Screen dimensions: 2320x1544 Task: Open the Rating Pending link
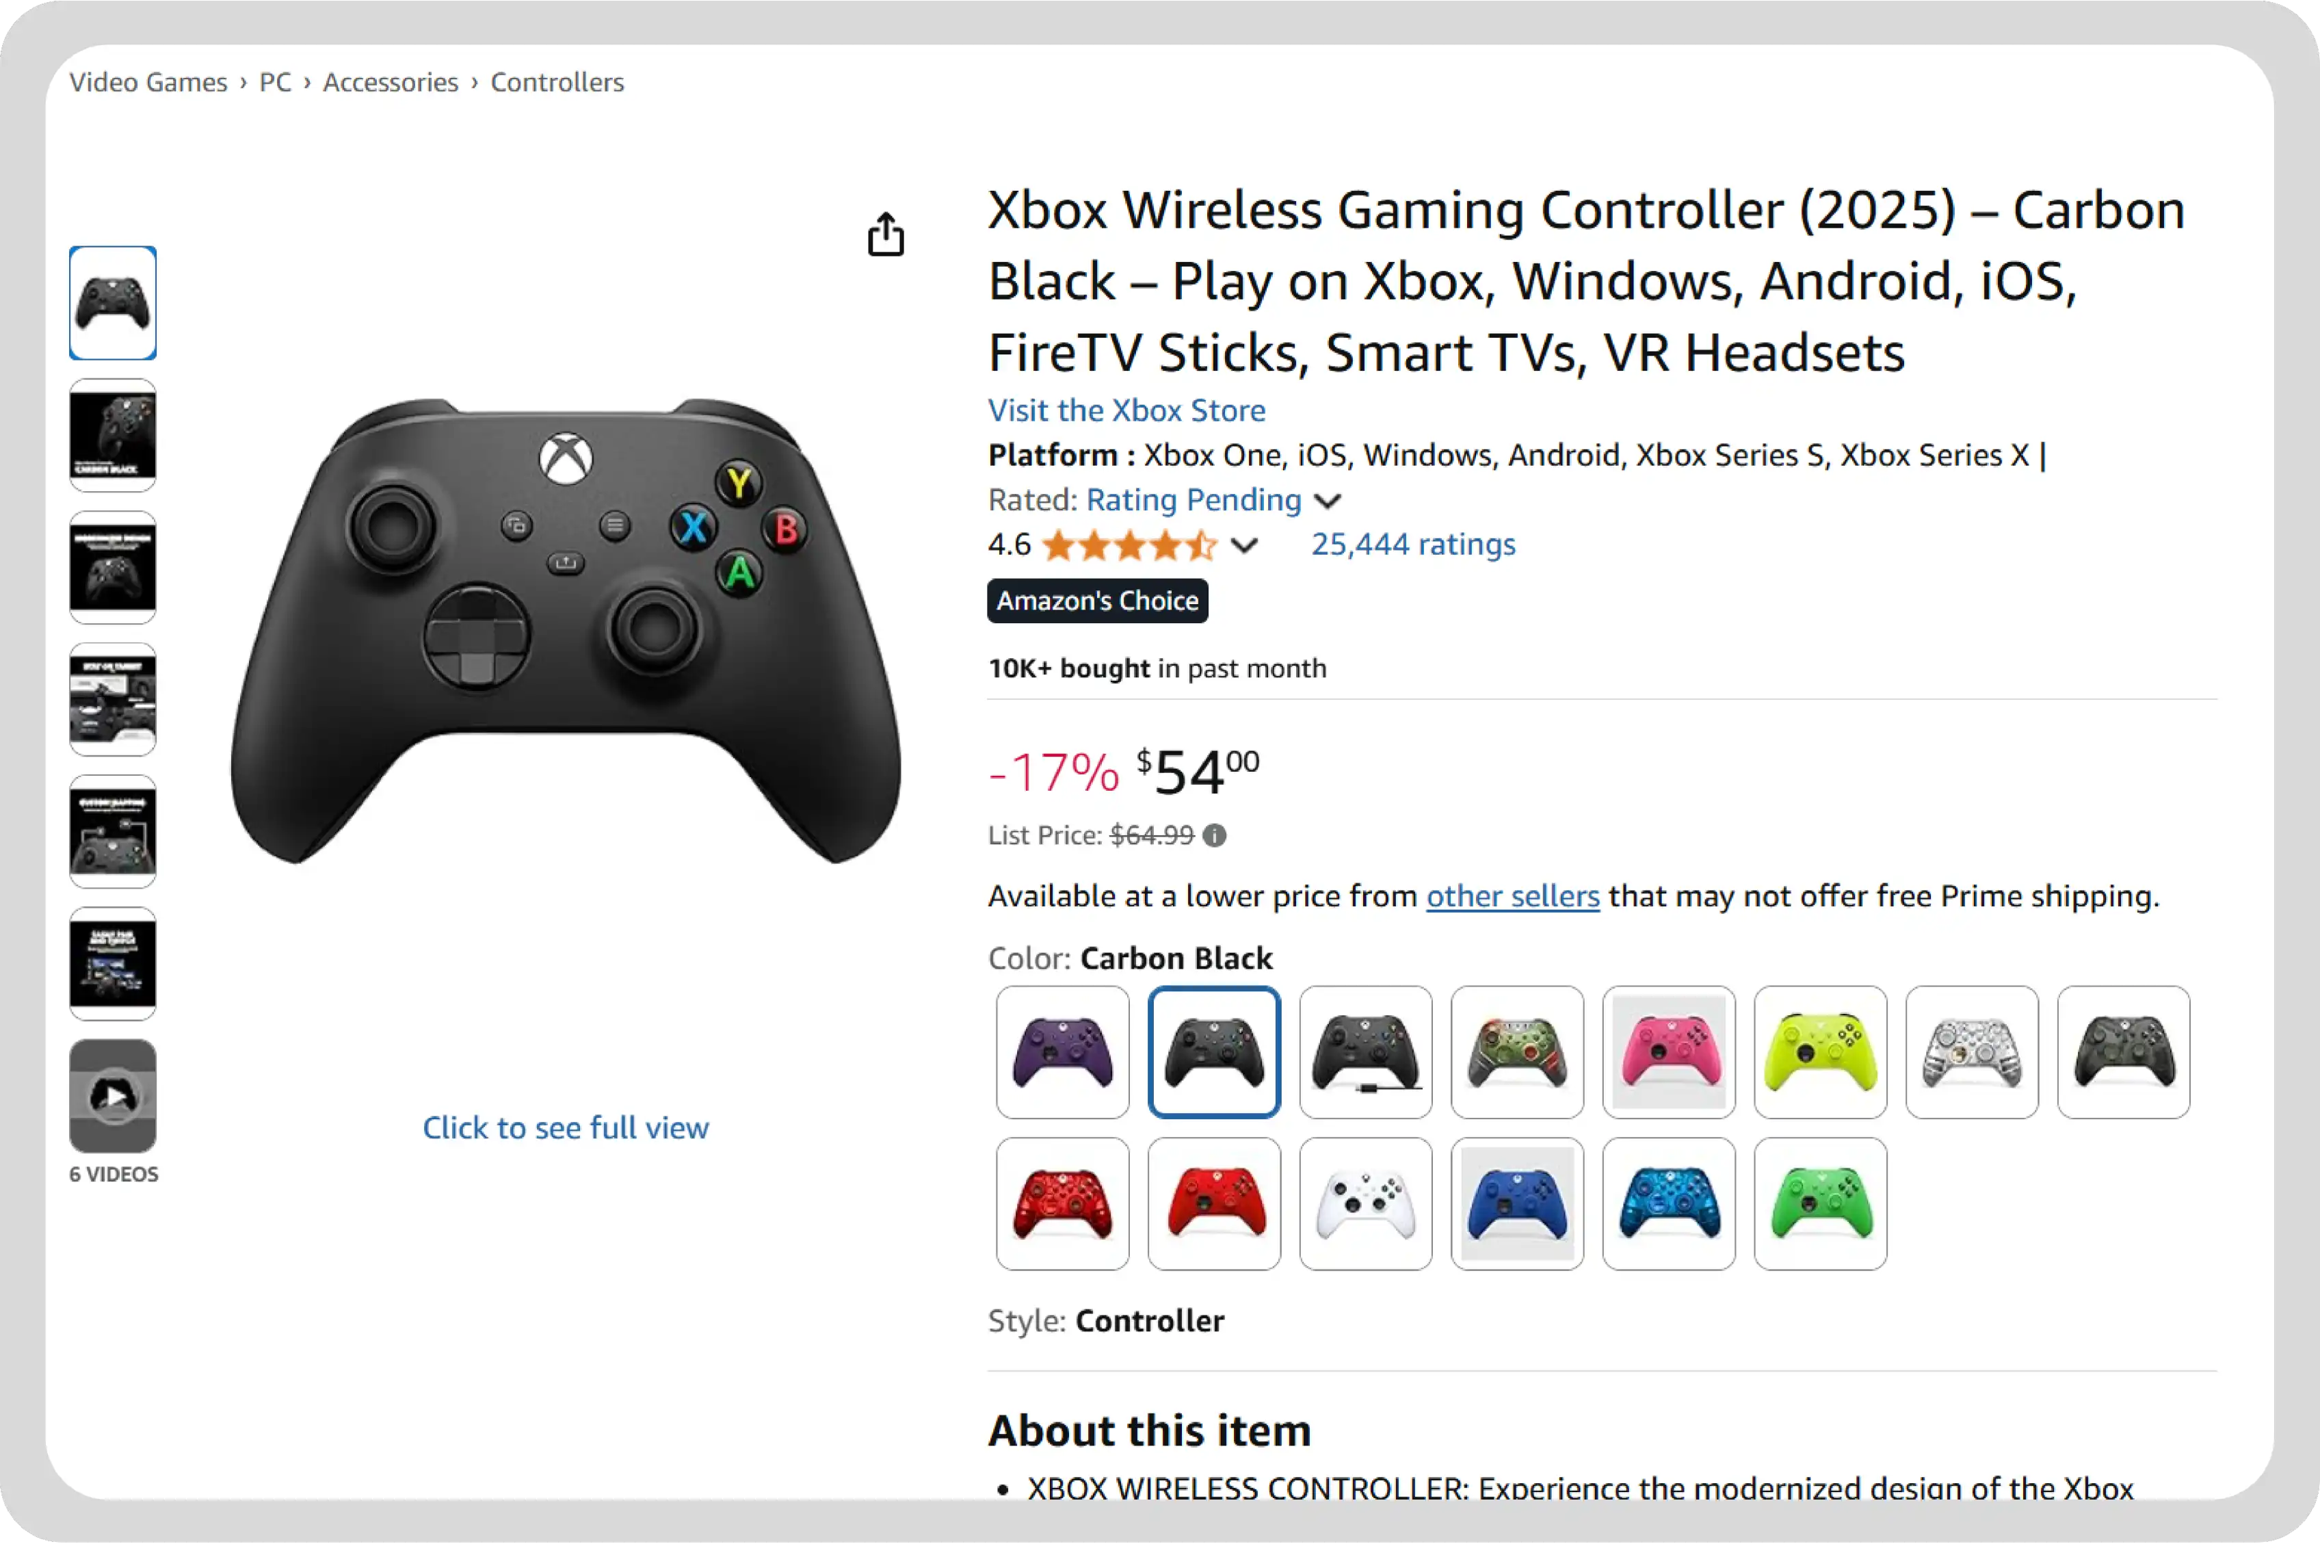pos(1193,500)
